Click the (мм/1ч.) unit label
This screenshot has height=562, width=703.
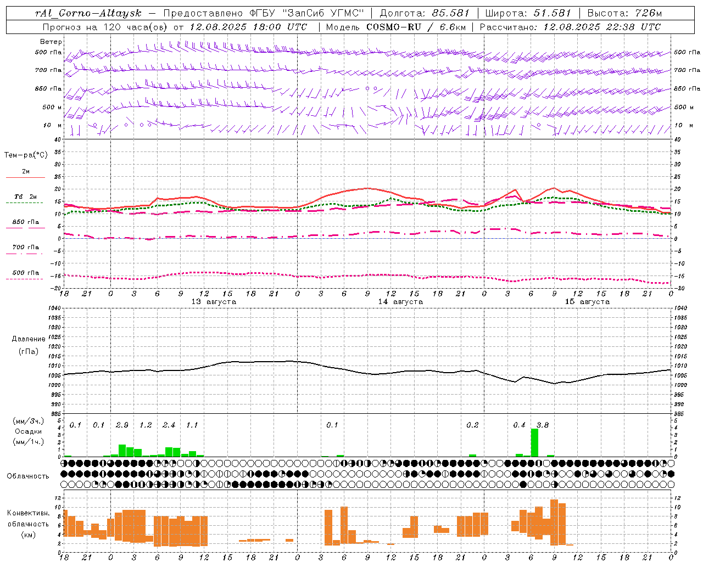(28, 442)
